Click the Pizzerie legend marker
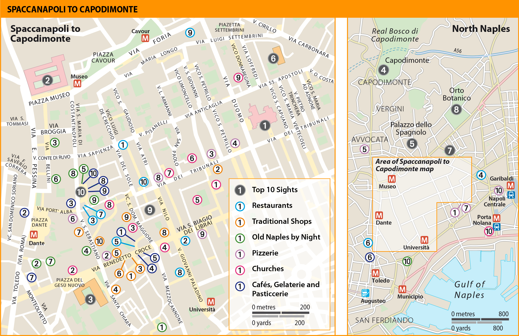This screenshot has width=519, height=336. [240, 254]
